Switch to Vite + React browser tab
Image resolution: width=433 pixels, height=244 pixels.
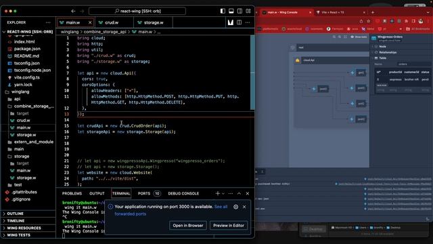coord(341,12)
